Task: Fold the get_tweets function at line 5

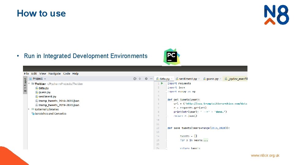Action: coord(166,100)
